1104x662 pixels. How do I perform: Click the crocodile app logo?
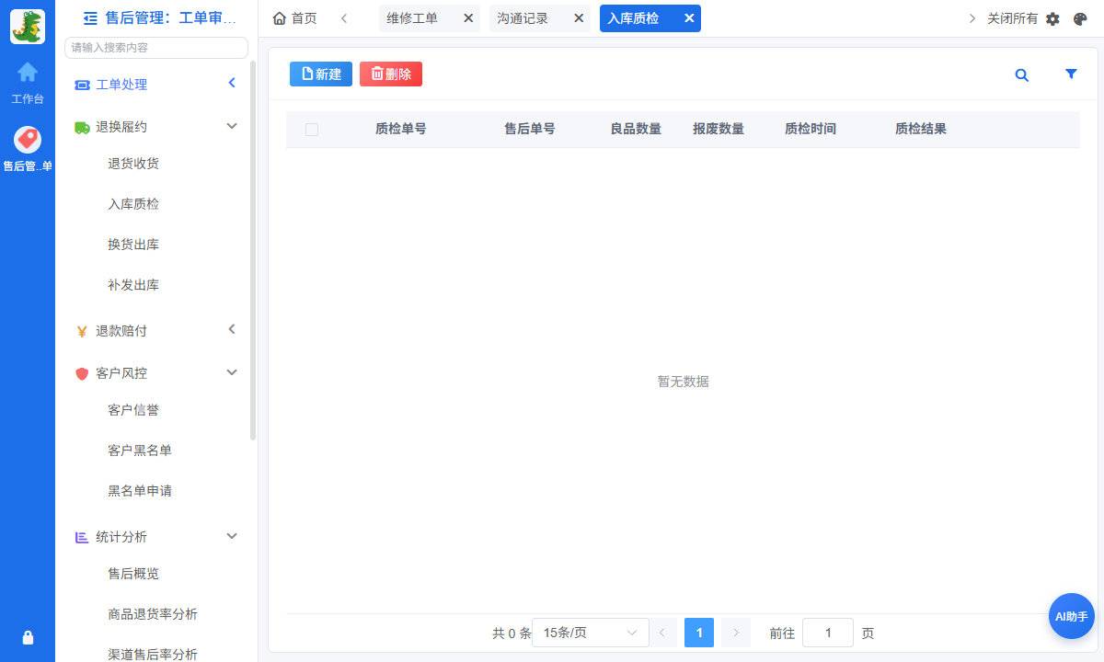(28, 27)
